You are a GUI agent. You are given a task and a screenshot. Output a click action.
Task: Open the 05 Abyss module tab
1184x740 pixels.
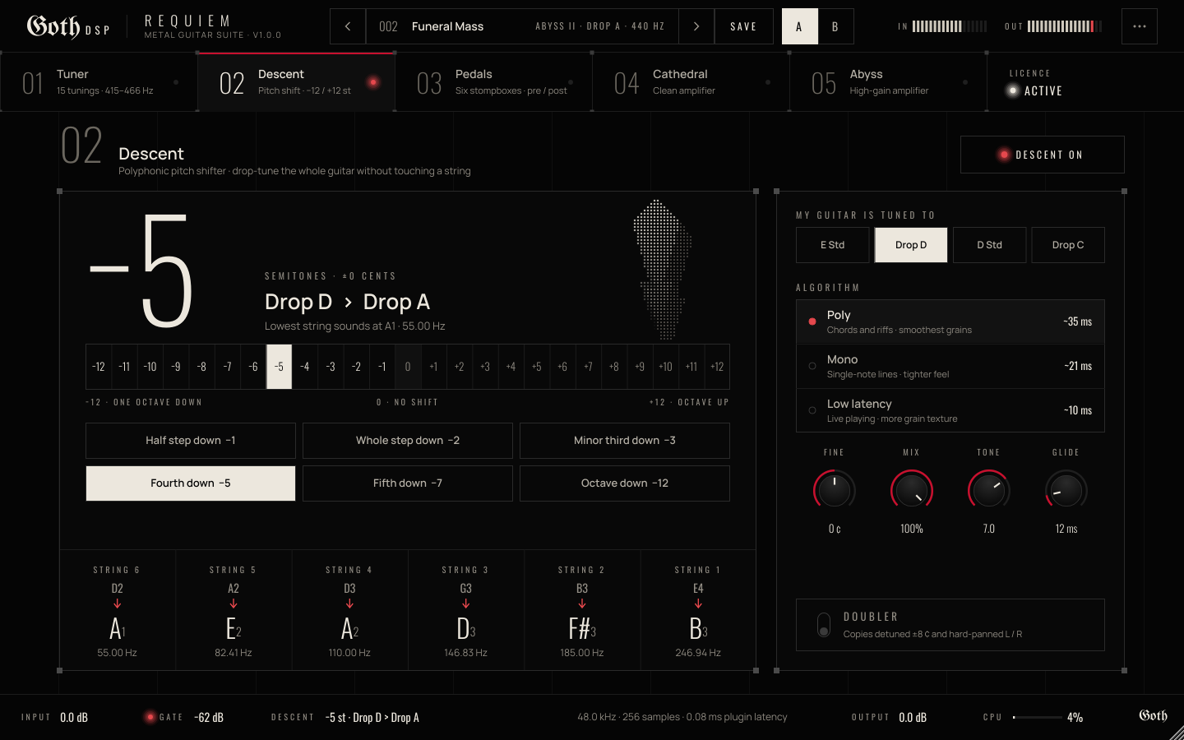888,82
